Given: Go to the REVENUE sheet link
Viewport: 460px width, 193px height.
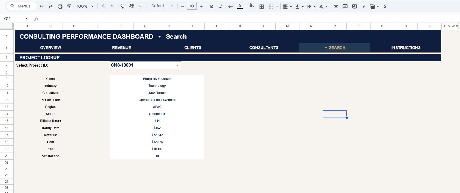Looking at the screenshot, I should click(x=122, y=48).
